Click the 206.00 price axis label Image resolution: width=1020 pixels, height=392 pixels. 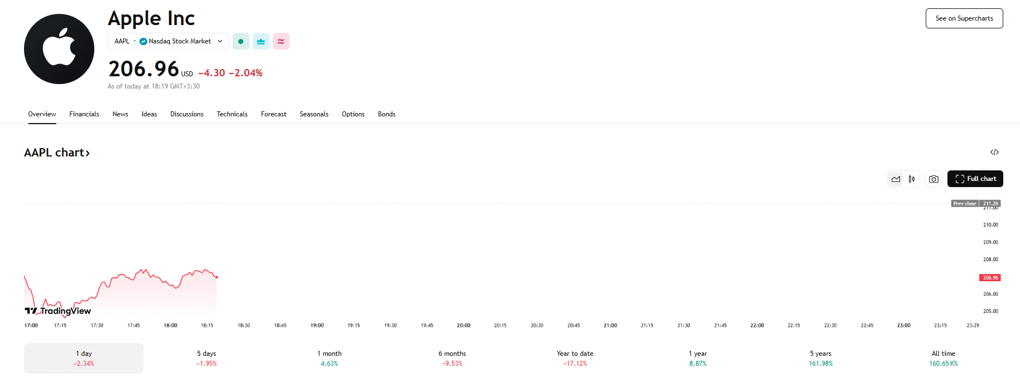point(990,294)
